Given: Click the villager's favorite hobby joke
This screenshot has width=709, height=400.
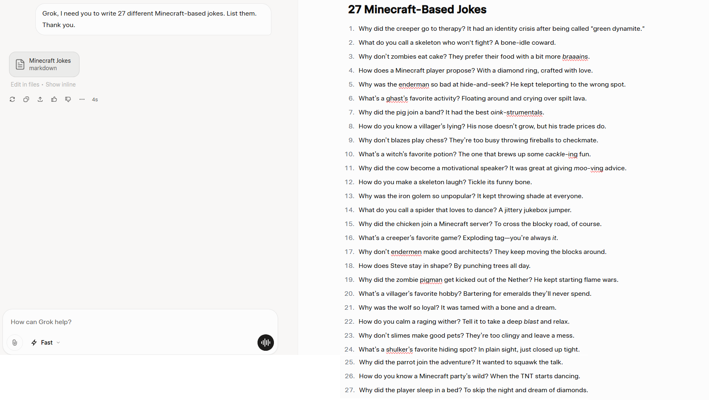Looking at the screenshot, I should [x=475, y=294].
